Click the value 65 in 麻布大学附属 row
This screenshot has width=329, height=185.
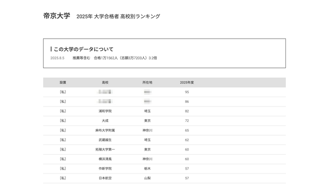(187, 130)
